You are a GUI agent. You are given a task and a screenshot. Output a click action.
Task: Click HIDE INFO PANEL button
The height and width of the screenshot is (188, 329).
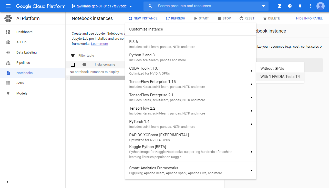coord(309,18)
